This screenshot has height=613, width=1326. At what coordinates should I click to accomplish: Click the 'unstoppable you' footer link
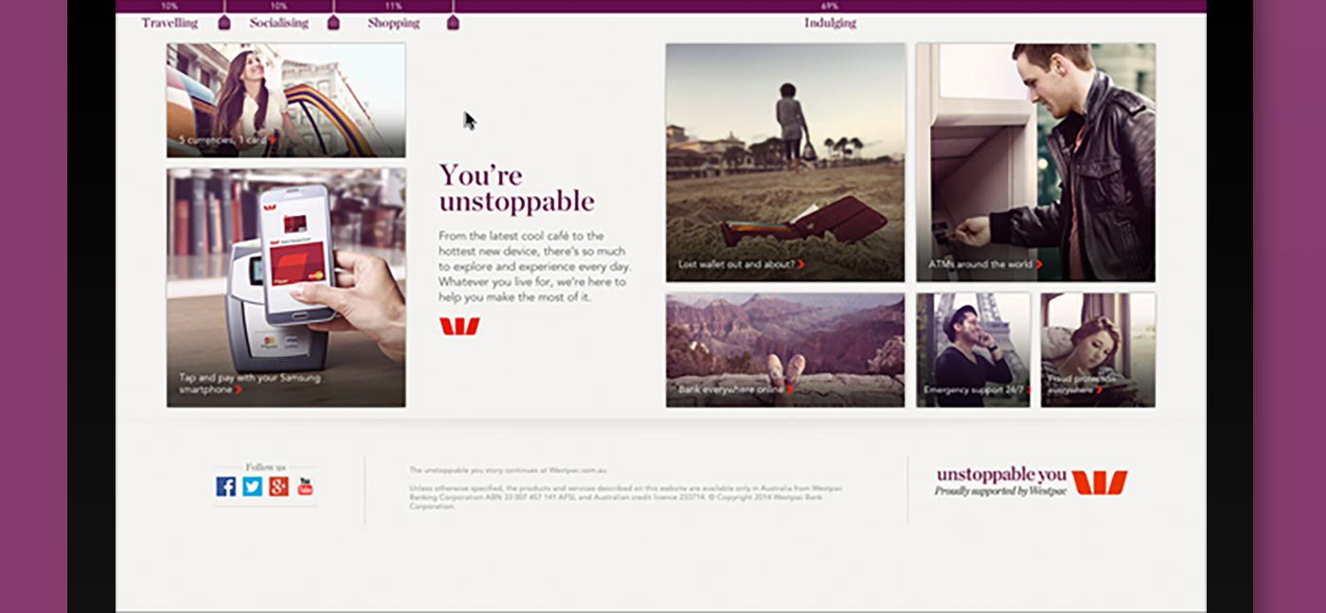[1001, 475]
